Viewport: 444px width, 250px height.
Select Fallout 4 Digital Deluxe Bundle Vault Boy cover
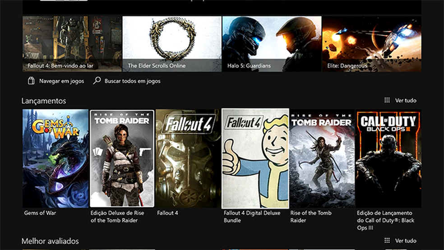[x=255, y=158]
